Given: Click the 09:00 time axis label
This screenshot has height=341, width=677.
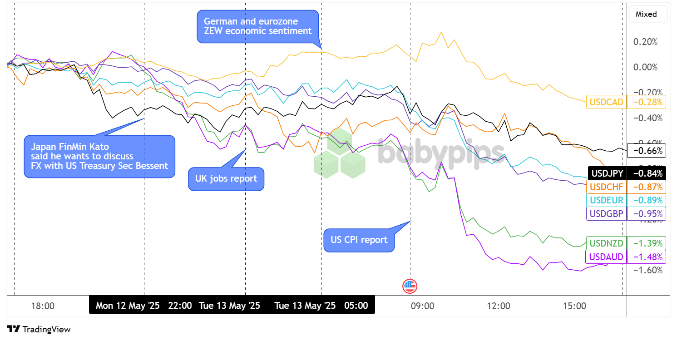Looking at the screenshot, I should (x=422, y=306).
